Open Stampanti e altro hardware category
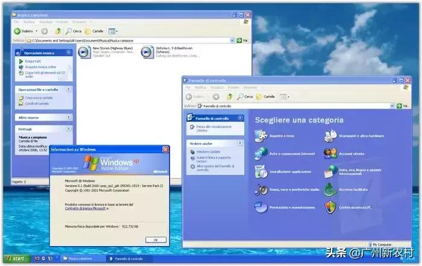Viewport: 422px width, 266px height. pos(354,136)
